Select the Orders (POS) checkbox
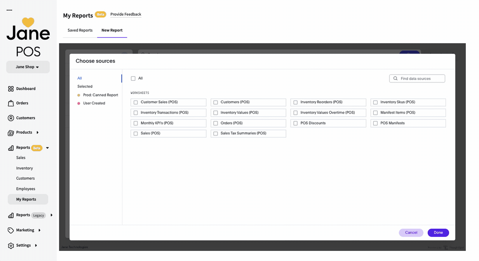 pos(216,123)
